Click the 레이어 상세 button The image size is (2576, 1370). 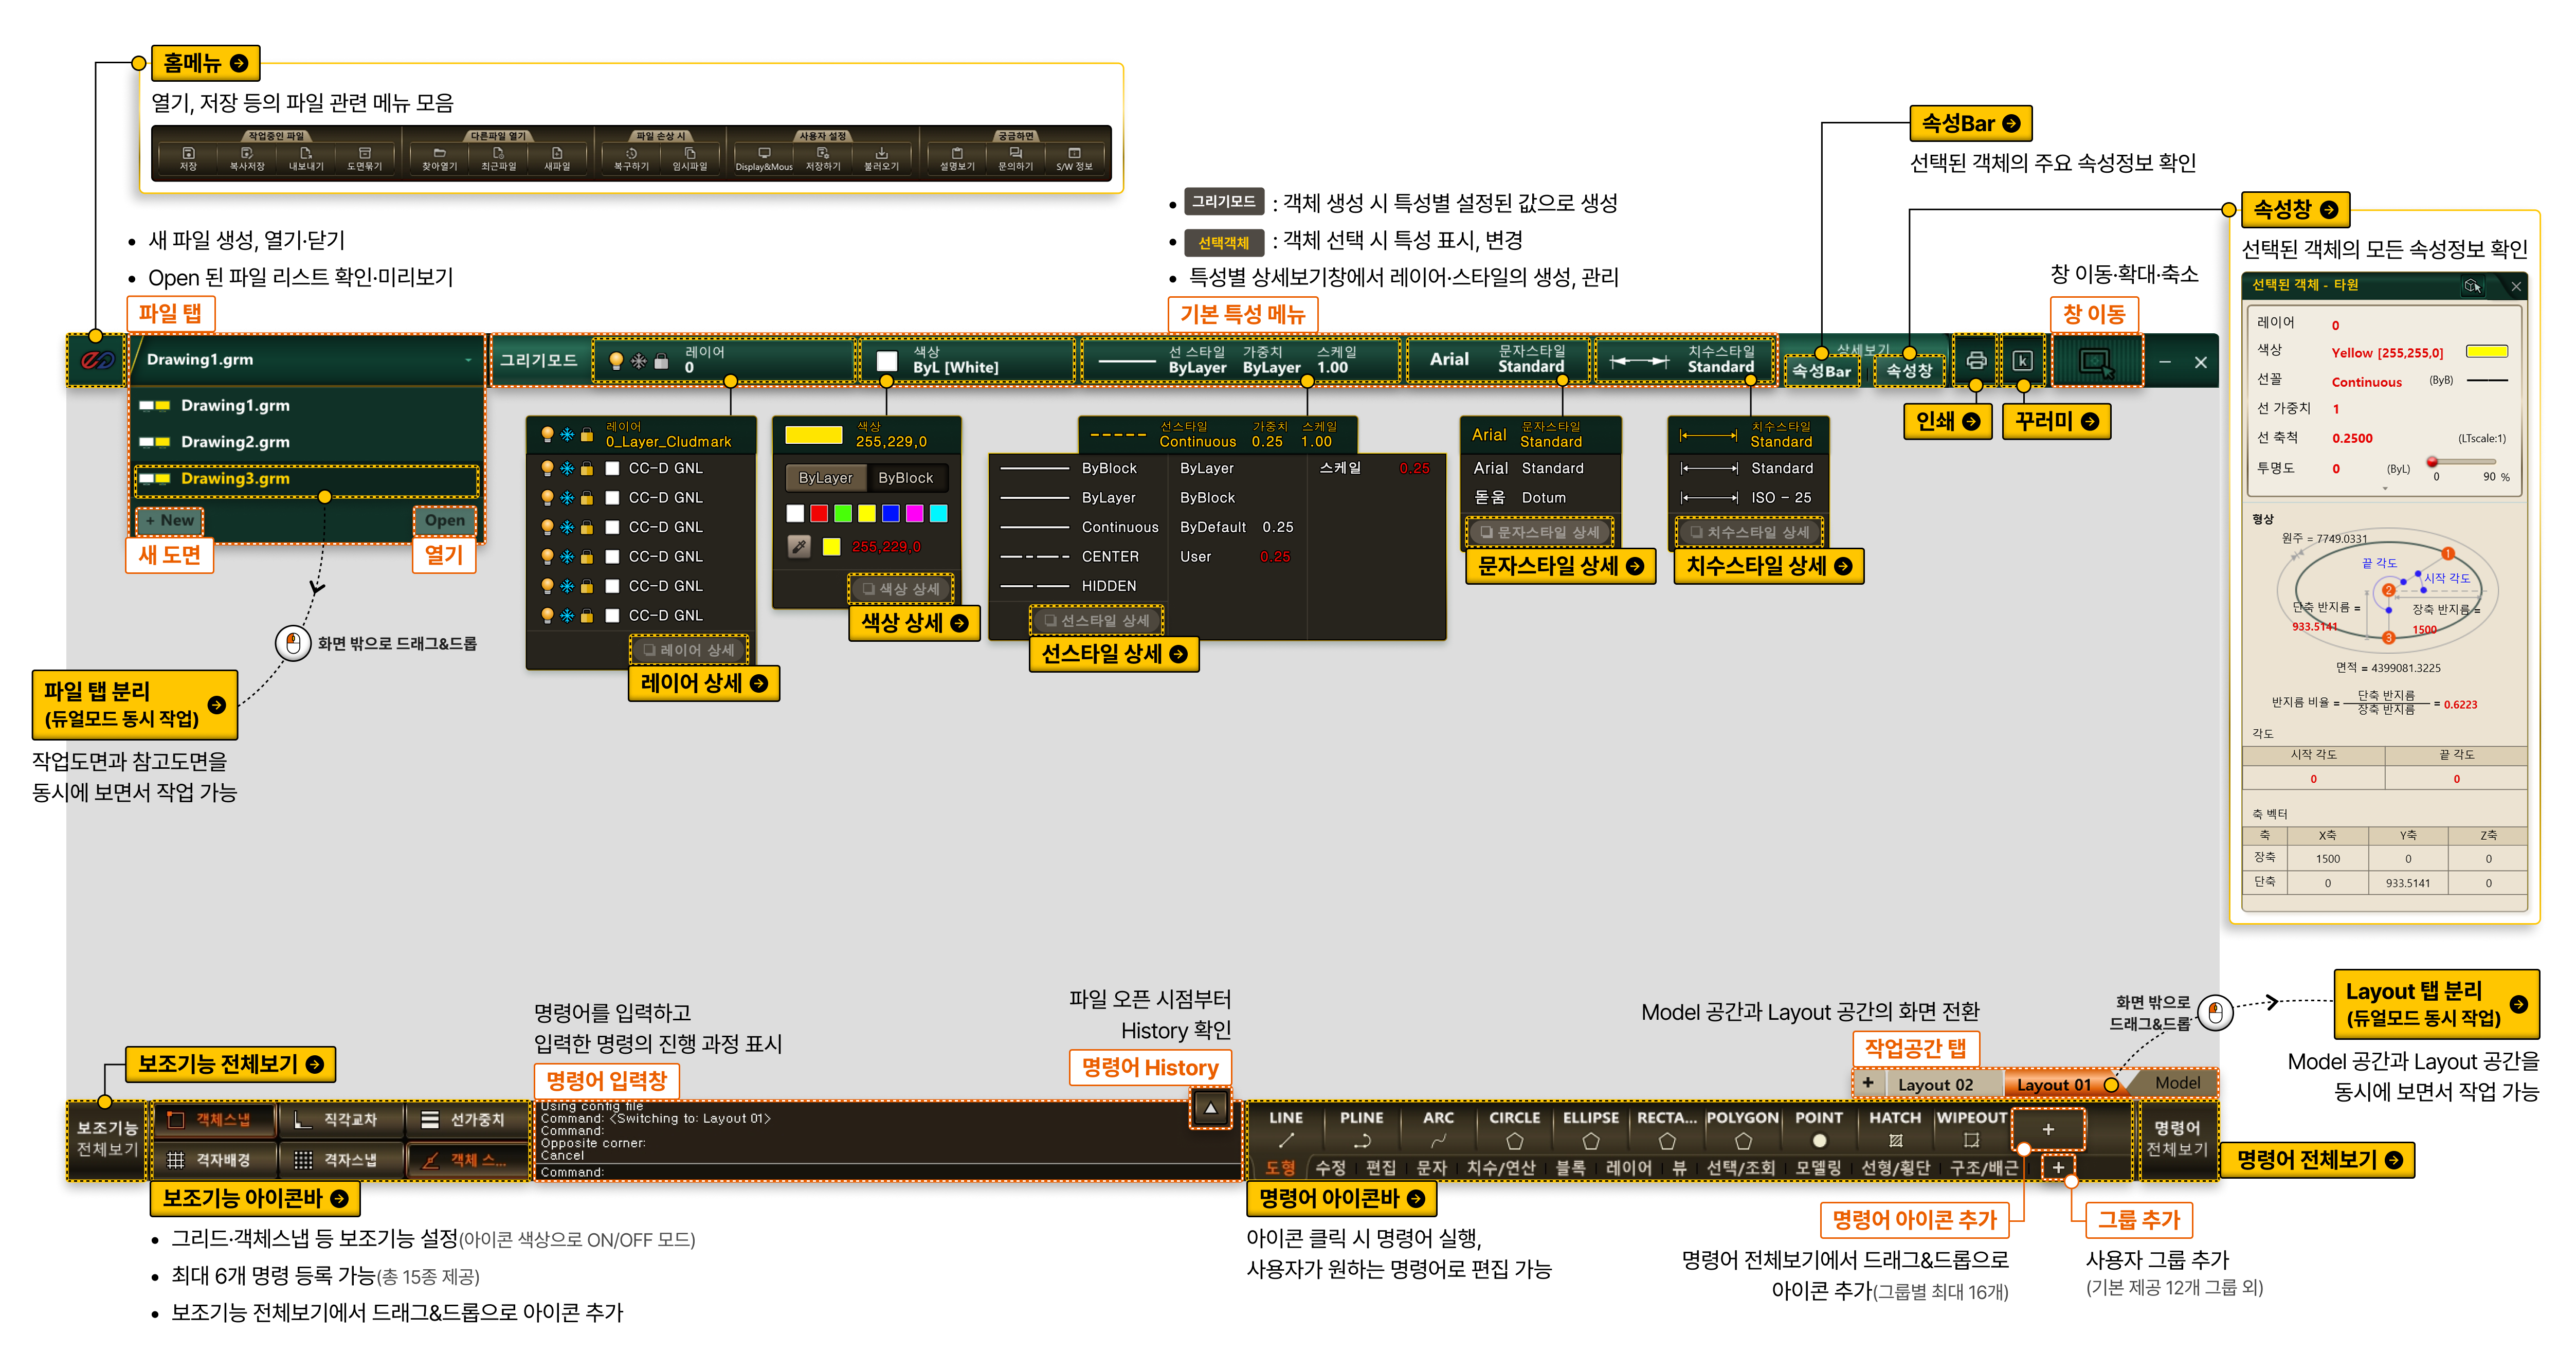689,650
